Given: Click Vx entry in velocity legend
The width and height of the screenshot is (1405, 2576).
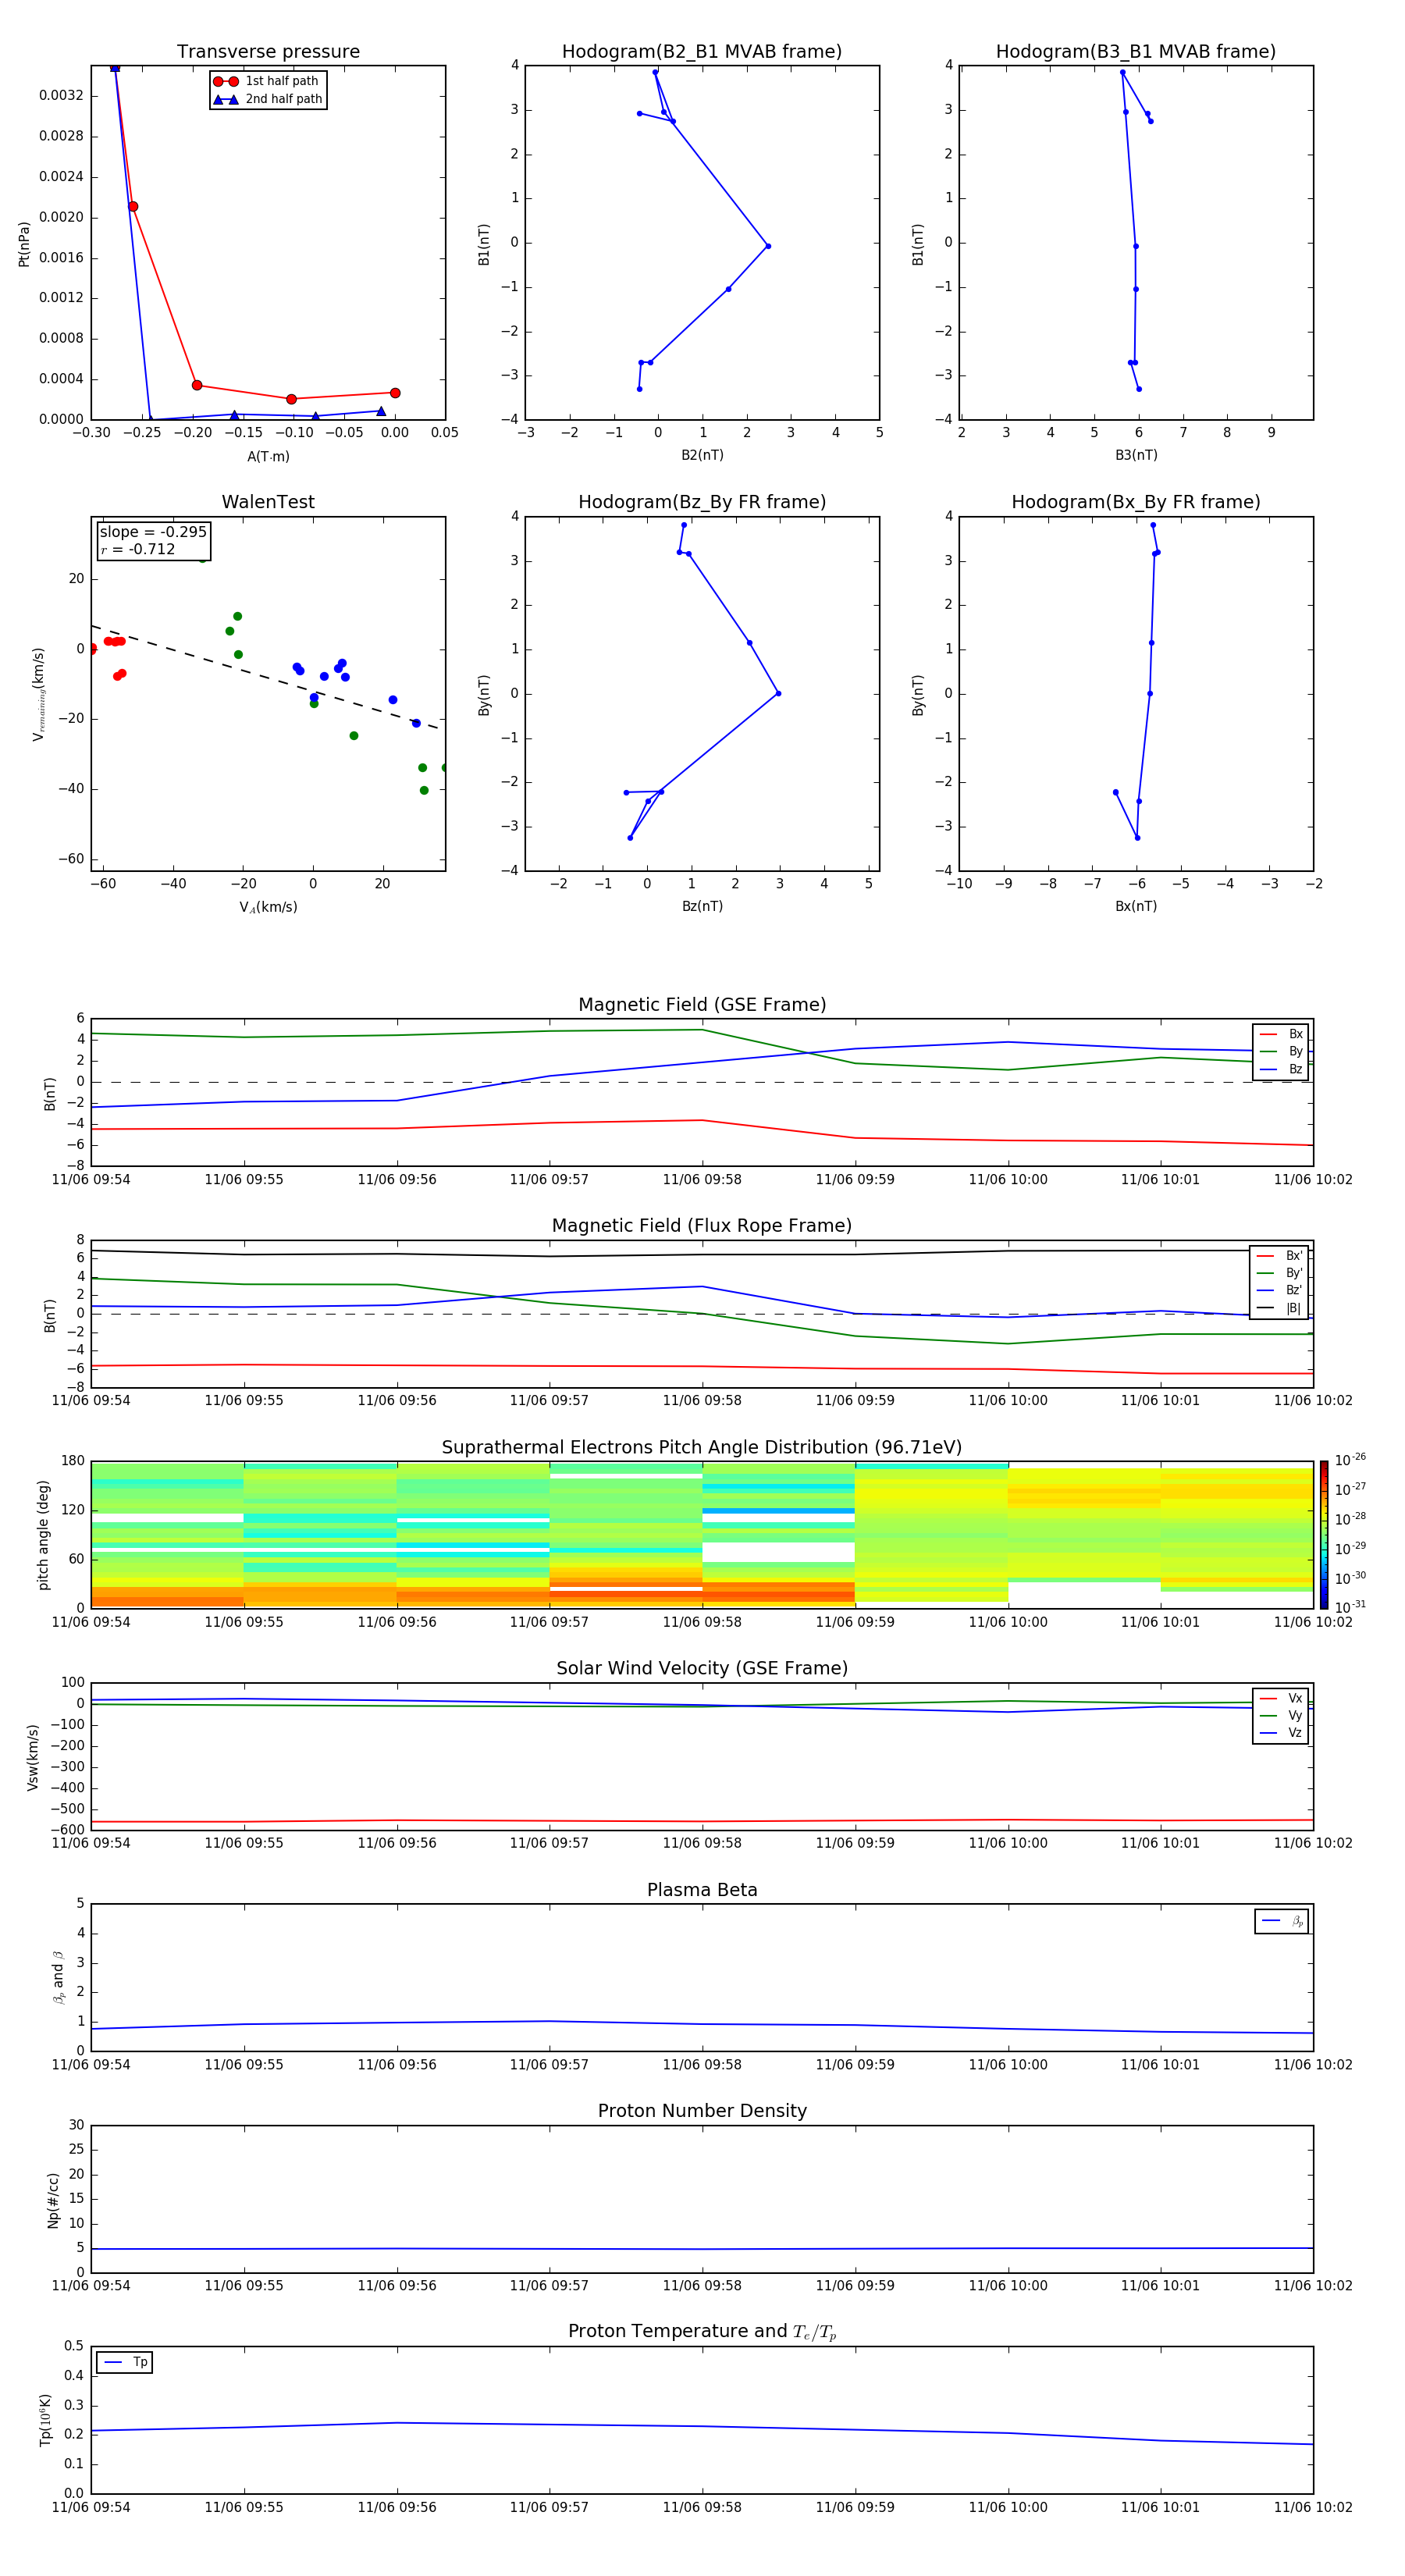Looking at the screenshot, I should [1281, 1698].
